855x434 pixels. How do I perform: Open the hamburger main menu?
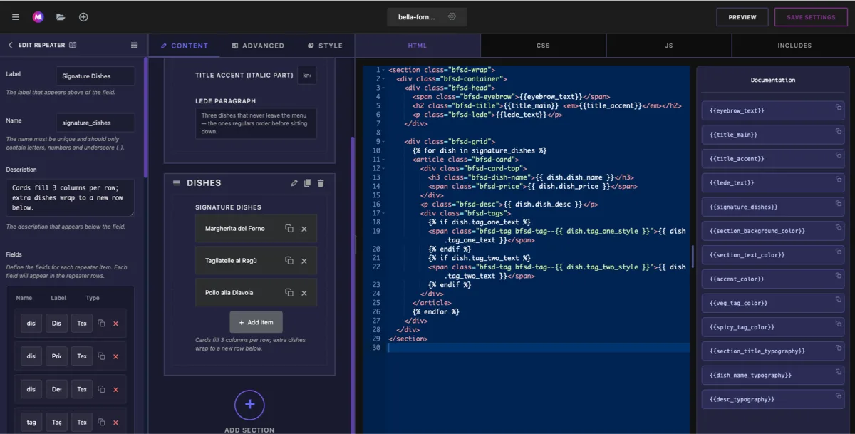coord(16,17)
